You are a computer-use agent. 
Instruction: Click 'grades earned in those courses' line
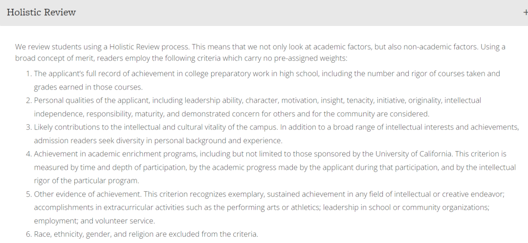(x=88, y=87)
